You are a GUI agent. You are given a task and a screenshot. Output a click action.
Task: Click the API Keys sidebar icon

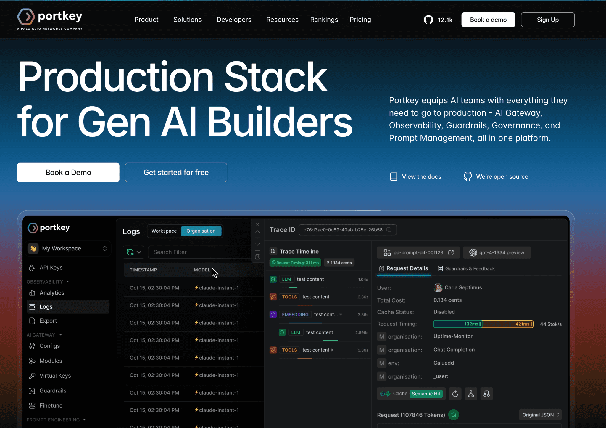pos(32,268)
